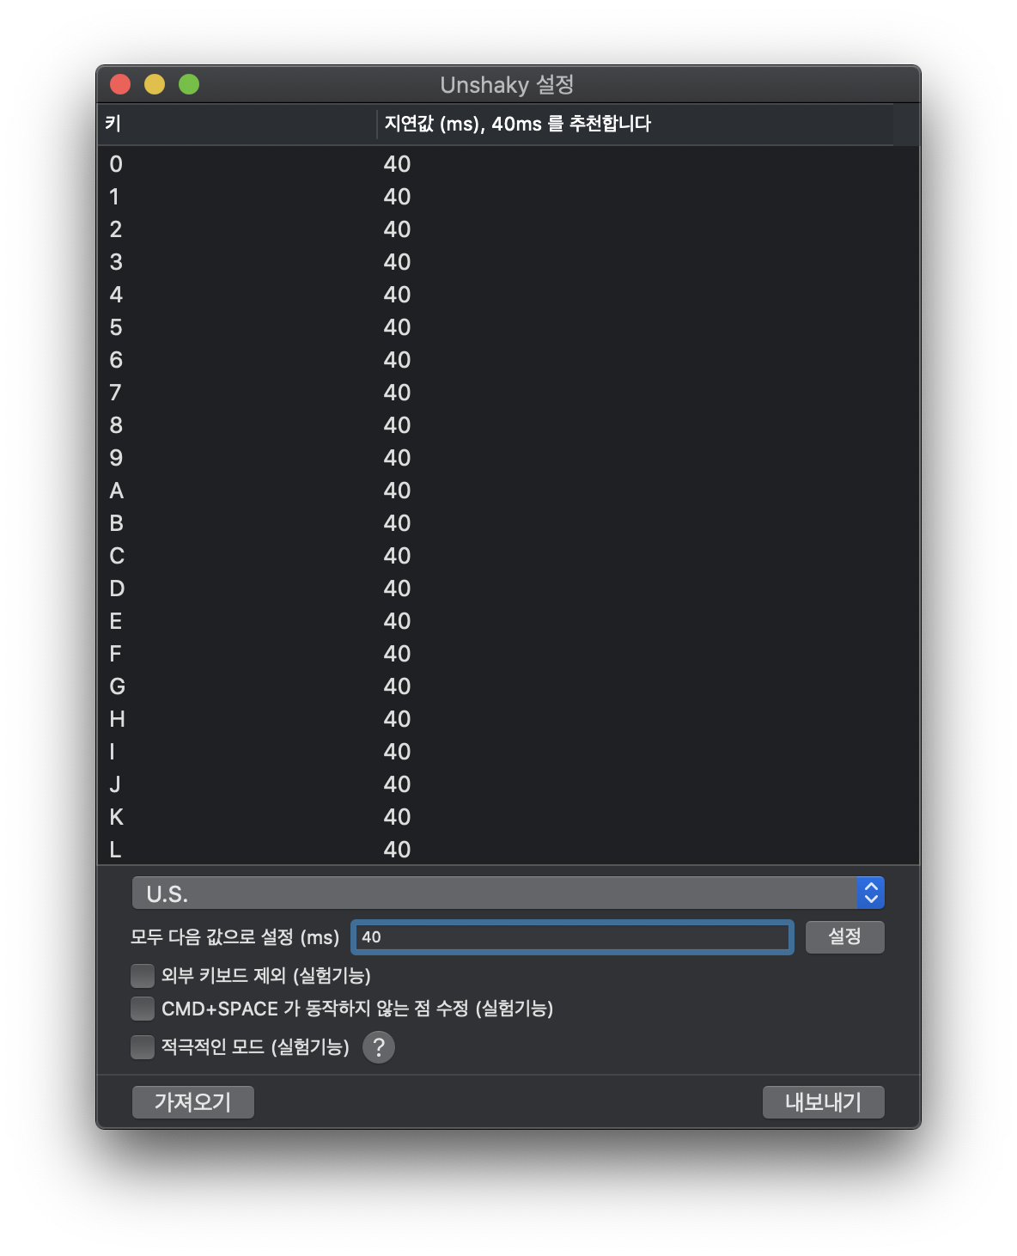Screen dimensions: 1017x1256
Task: Select the row for key H
Action: click(x=508, y=719)
